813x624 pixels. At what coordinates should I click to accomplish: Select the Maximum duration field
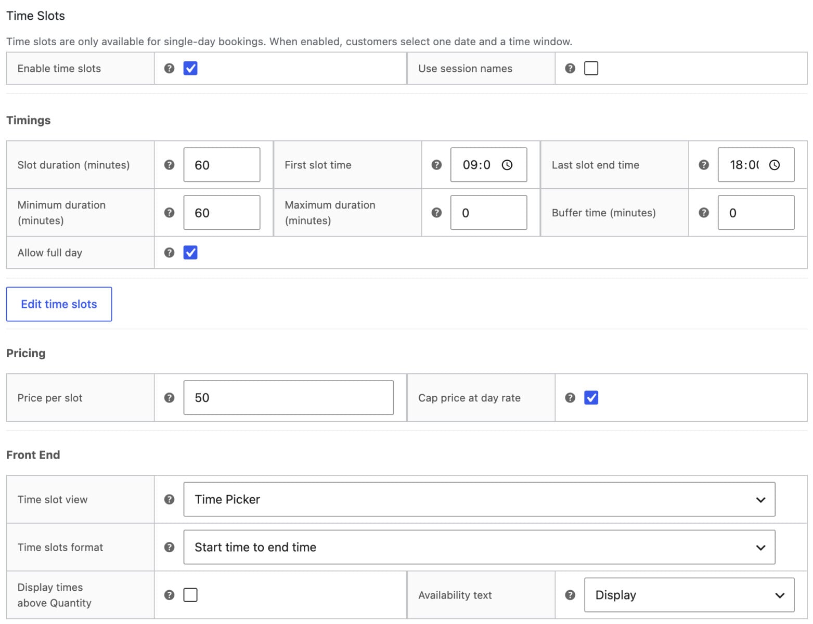488,213
